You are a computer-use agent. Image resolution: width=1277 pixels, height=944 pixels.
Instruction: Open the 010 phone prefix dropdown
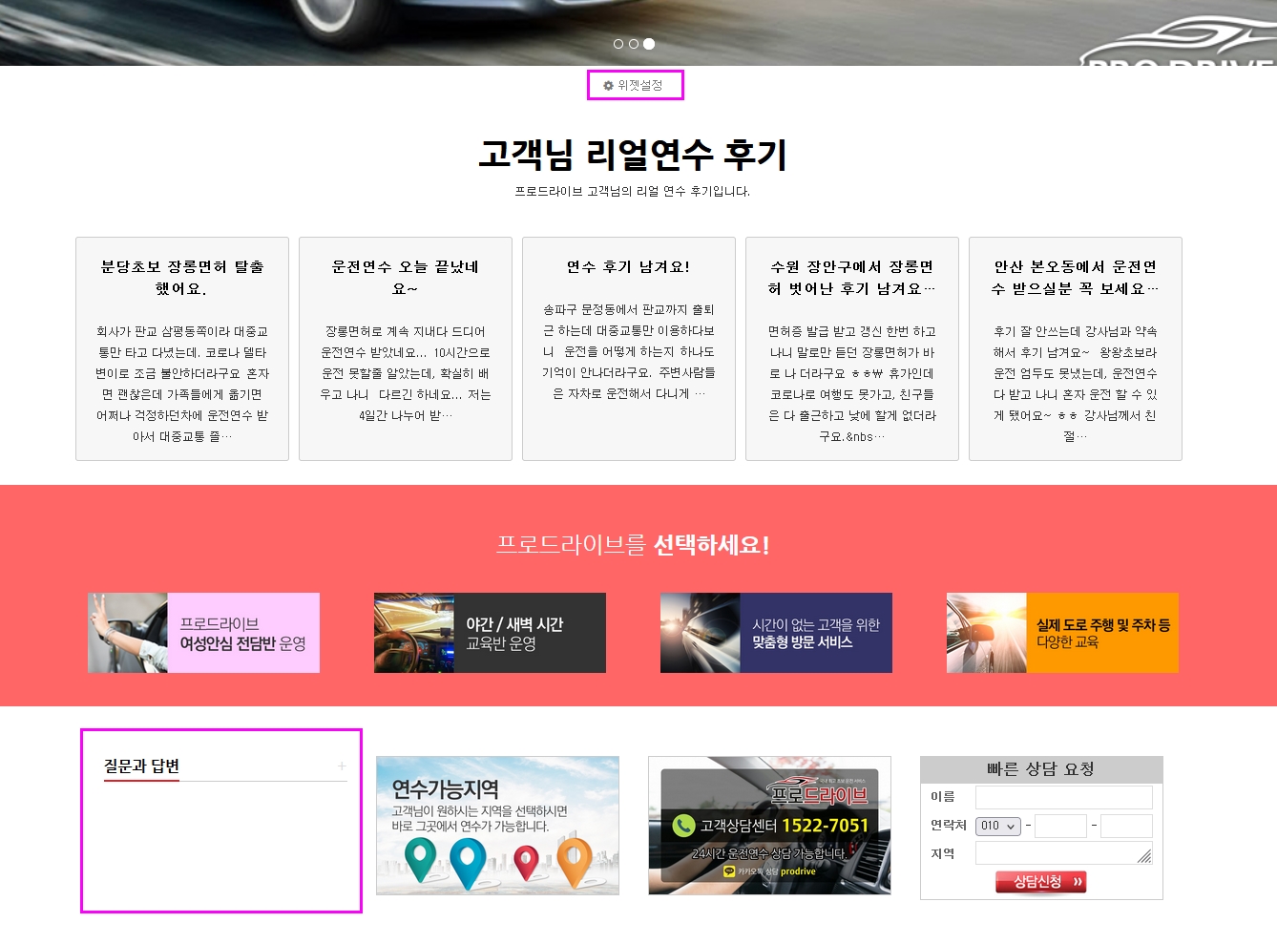click(x=998, y=827)
